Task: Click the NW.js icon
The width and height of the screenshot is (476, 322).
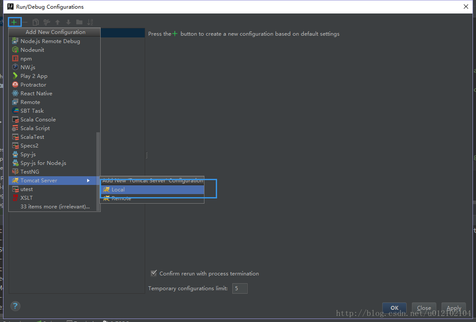Action: coord(15,67)
